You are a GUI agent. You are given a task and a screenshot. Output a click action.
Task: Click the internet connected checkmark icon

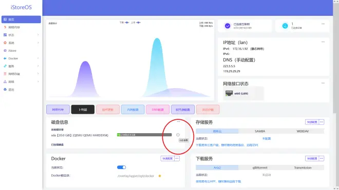point(228,26)
